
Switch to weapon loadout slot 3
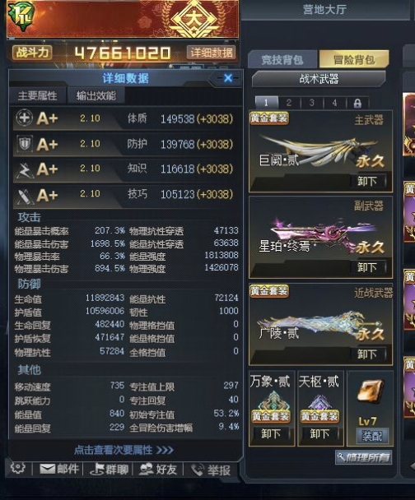312,103
